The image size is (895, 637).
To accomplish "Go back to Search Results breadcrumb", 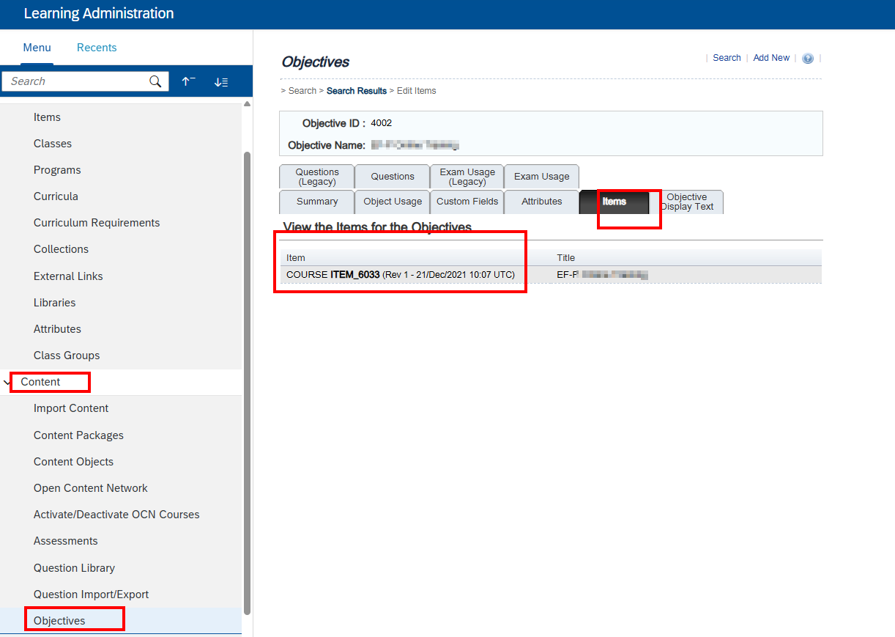I will pos(357,91).
